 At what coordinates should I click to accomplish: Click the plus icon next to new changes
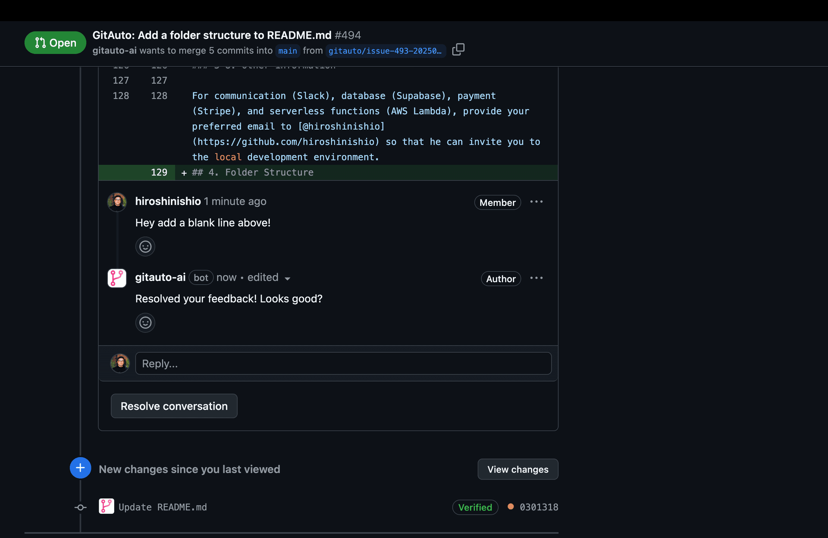tap(80, 468)
